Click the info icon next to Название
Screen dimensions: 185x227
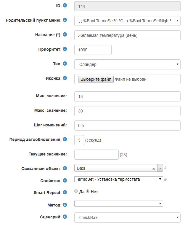click(65, 35)
